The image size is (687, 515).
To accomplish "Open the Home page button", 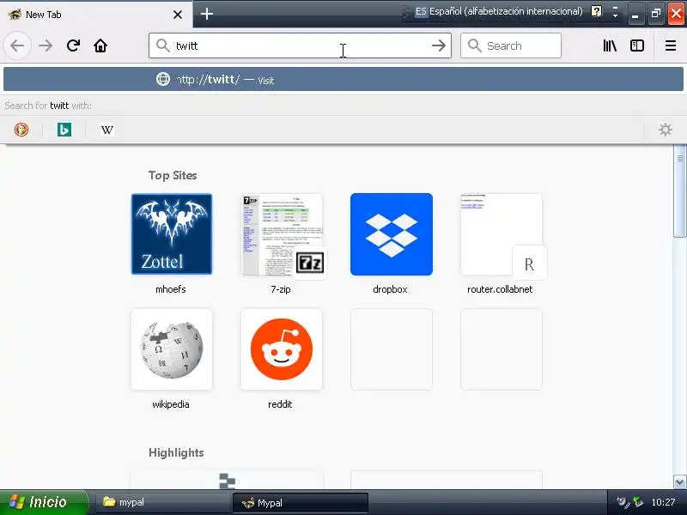I will point(100,45).
